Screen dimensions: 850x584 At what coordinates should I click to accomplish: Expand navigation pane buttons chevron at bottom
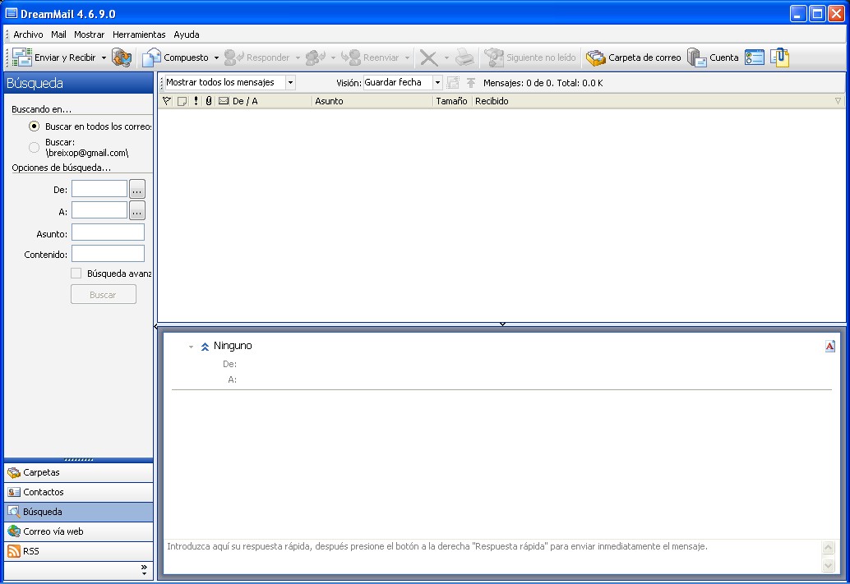point(144,569)
